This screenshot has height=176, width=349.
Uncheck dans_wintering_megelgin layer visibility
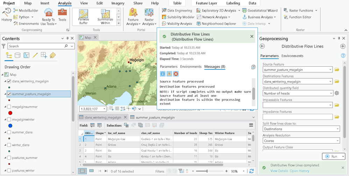[9, 81]
